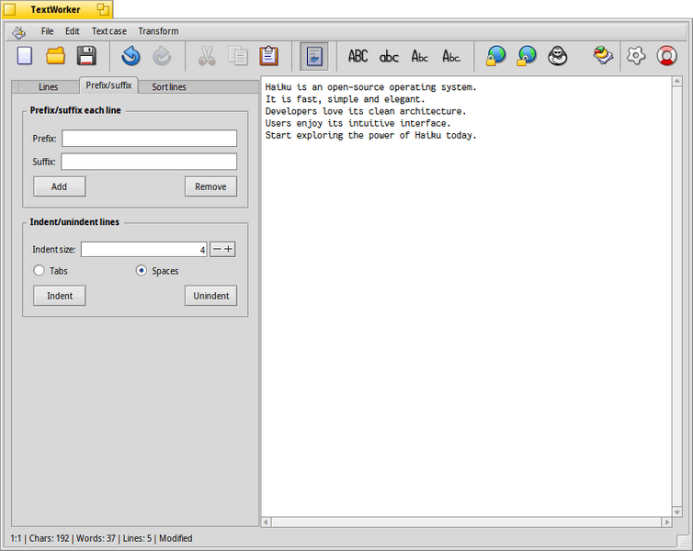Image resolution: width=693 pixels, height=551 pixels.
Task: Paste from the clipboard icon
Action: coord(268,56)
